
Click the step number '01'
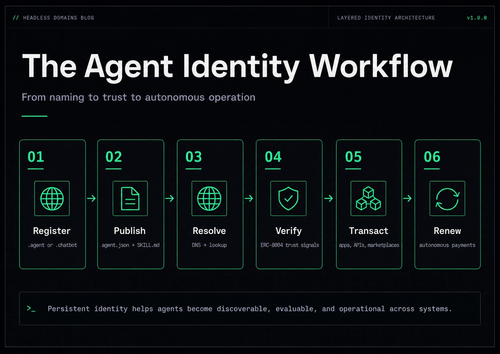pyautogui.click(x=36, y=157)
